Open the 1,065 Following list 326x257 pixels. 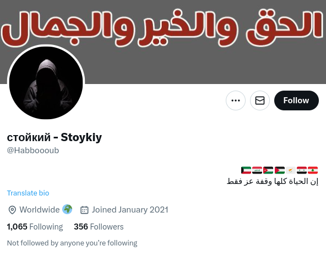tap(35, 227)
